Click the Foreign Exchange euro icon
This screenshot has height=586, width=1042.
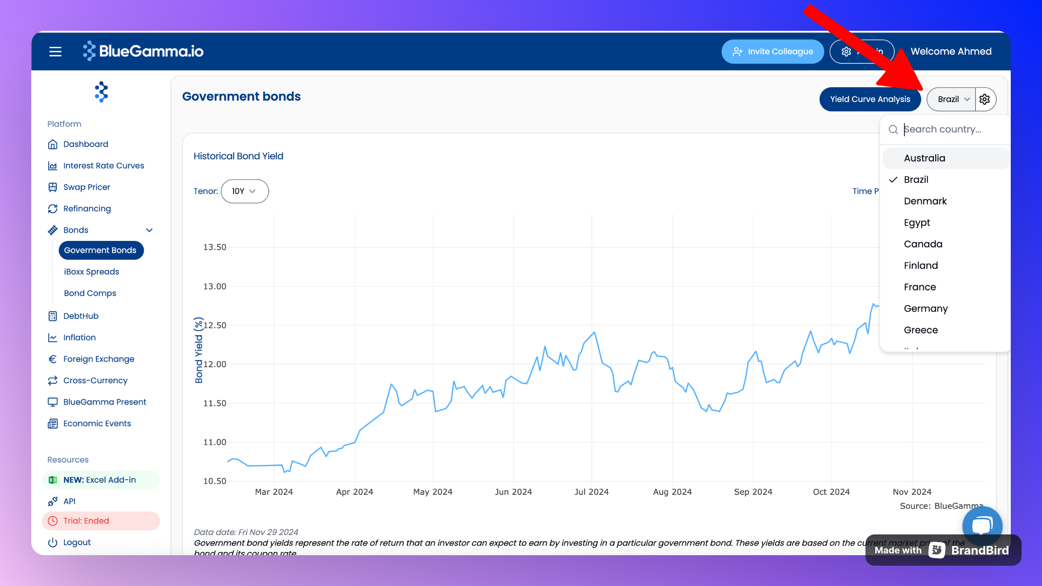[53, 359]
